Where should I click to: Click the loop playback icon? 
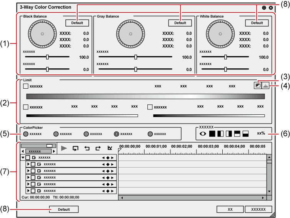[x=75, y=148]
